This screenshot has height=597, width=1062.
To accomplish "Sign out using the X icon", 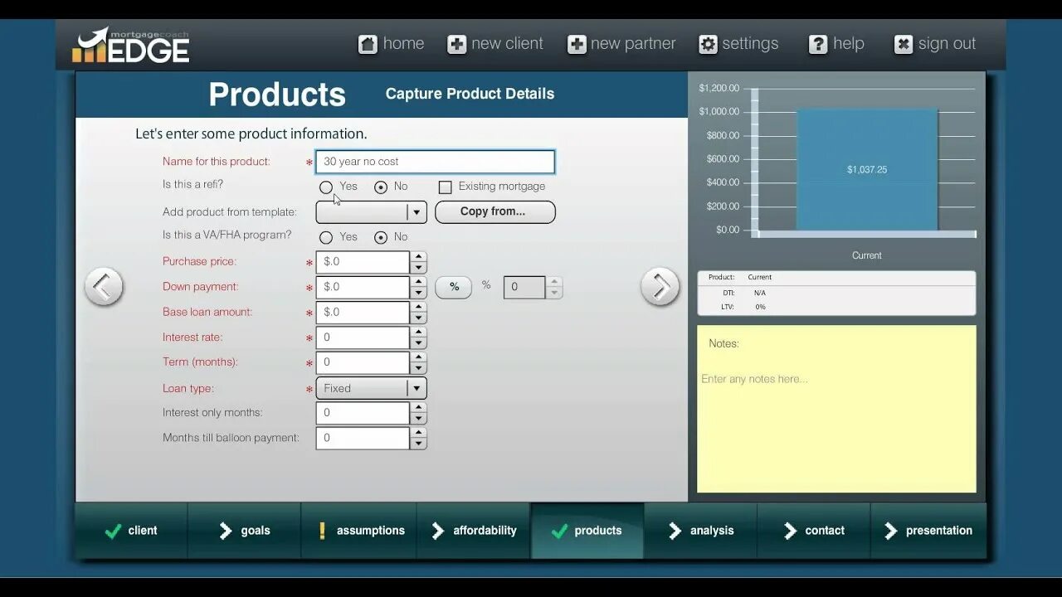I will 903,43.
